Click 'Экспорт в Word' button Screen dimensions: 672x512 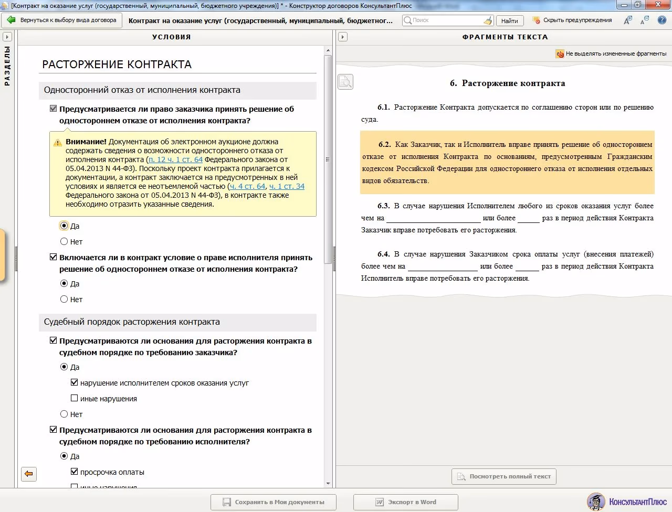tap(406, 502)
